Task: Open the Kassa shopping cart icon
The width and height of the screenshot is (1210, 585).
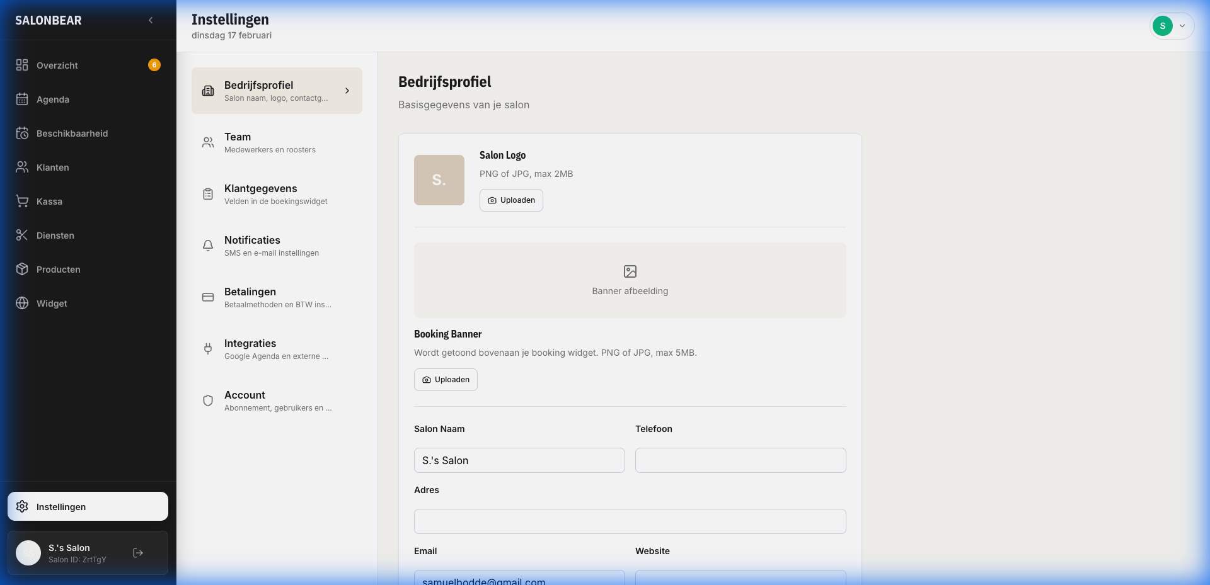Action: click(22, 202)
